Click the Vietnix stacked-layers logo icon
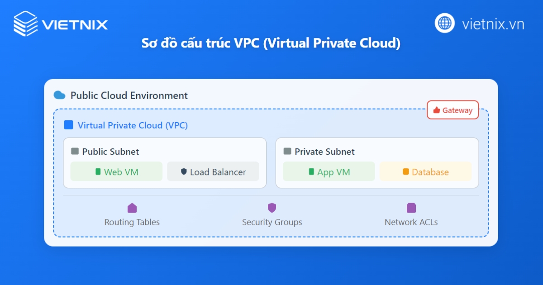This screenshot has width=543, height=285. point(26,24)
